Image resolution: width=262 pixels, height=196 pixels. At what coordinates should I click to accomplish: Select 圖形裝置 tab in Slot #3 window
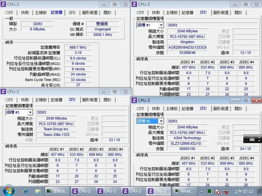(90, 100)
